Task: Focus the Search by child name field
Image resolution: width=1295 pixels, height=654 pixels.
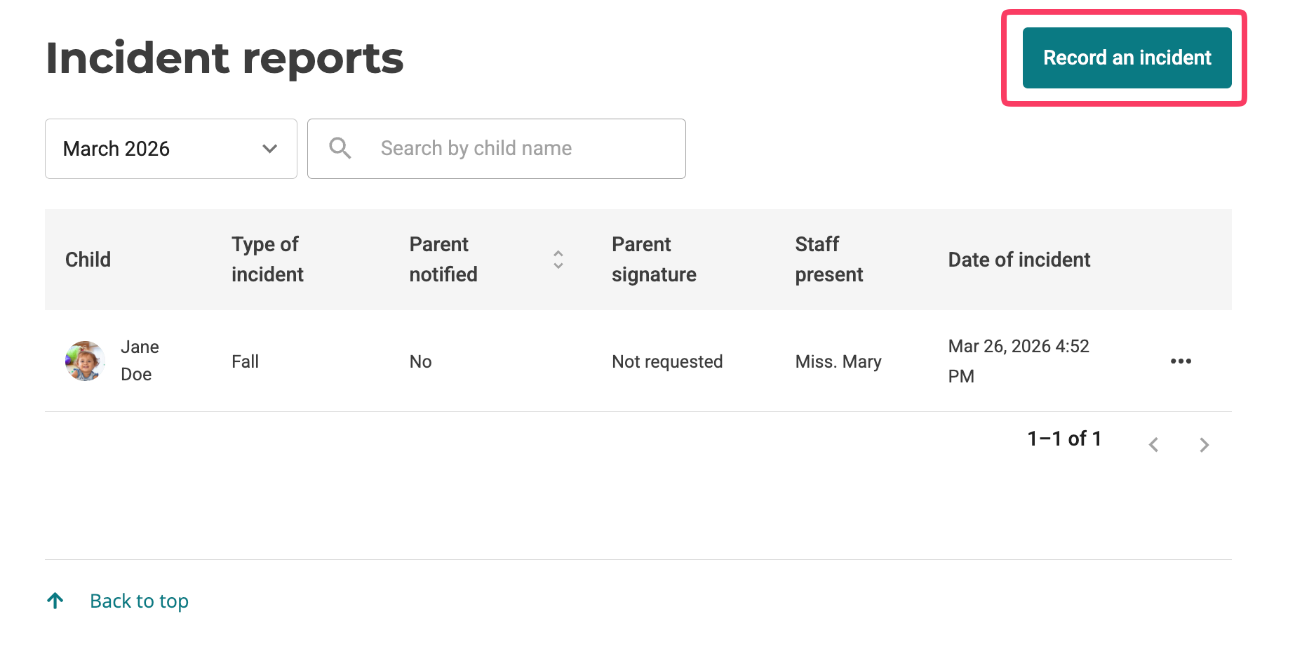Action: pos(497,149)
